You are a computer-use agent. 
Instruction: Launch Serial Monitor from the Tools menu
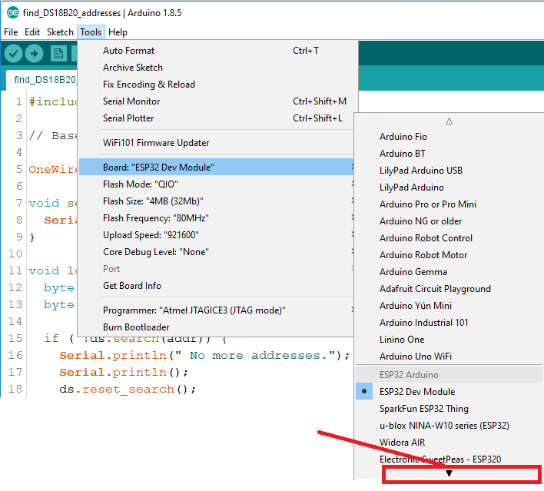(x=131, y=101)
